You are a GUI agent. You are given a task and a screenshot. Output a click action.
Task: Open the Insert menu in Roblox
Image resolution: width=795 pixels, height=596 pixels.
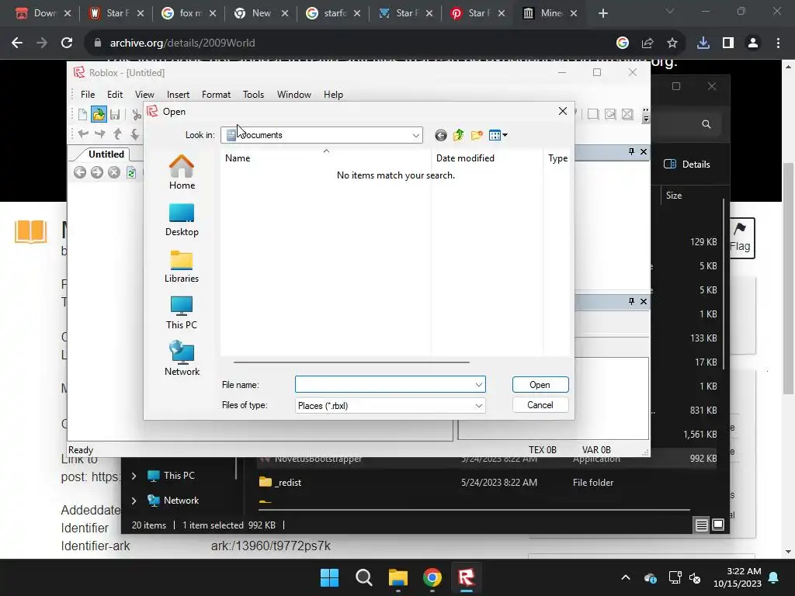coord(178,95)
